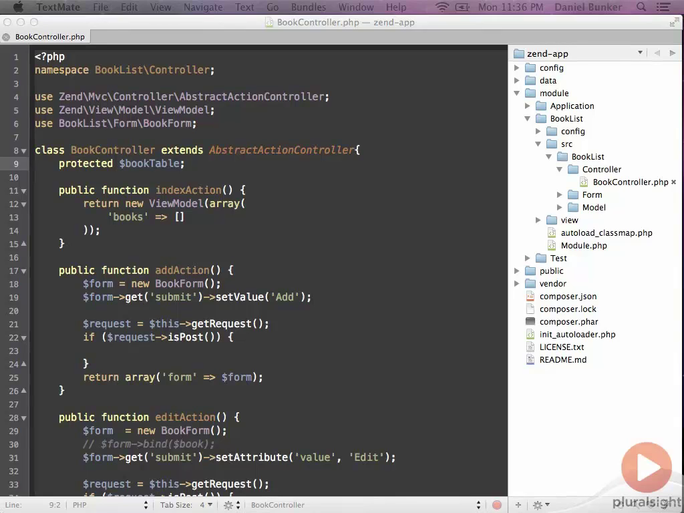Expand the config folder at project root
684x513 pixels.
click(x=516, y=67)
